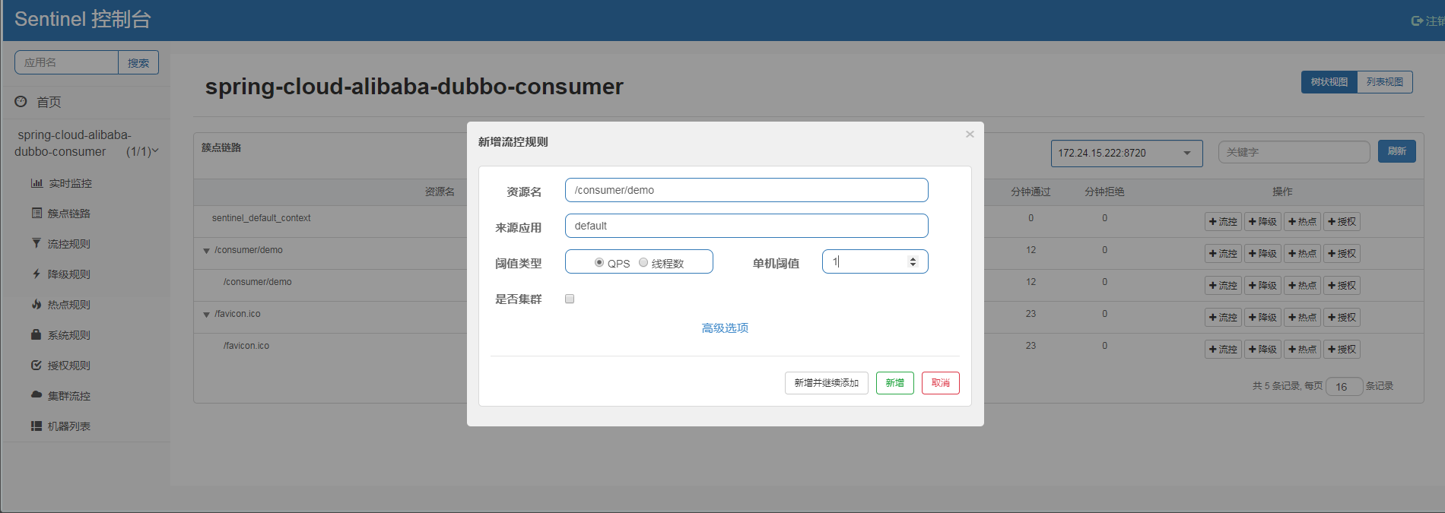Add 授权 for parent /consumer/demo row
Viewport: 1445px width, 513px height.
coord(1342,254)
